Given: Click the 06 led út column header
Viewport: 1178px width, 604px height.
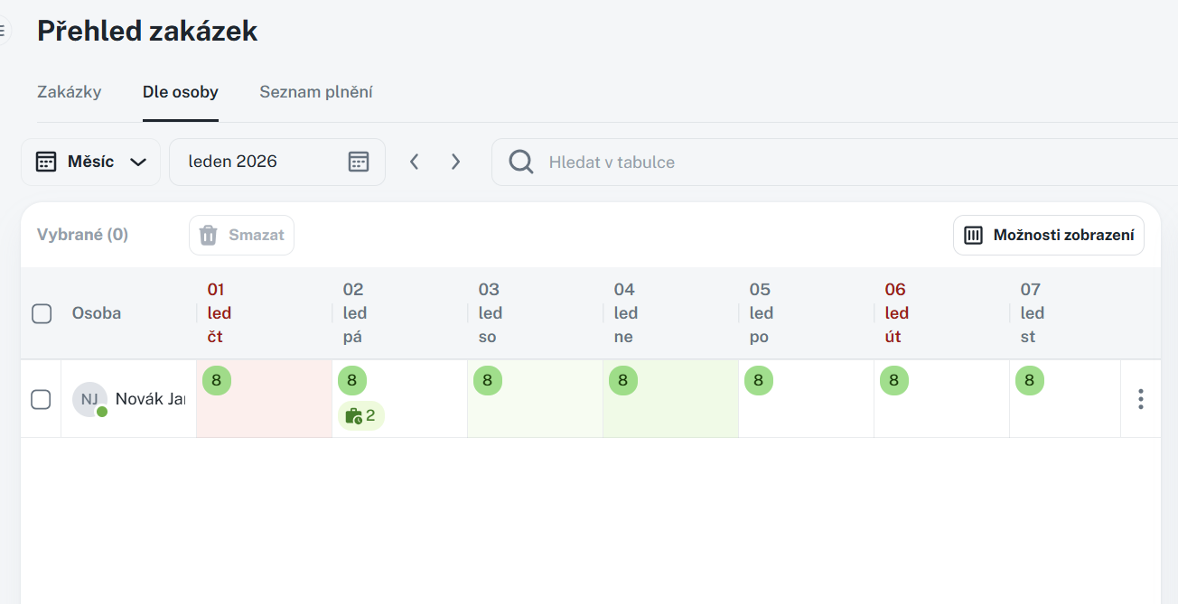Looking at the screenshot, I should click(897, 313).
